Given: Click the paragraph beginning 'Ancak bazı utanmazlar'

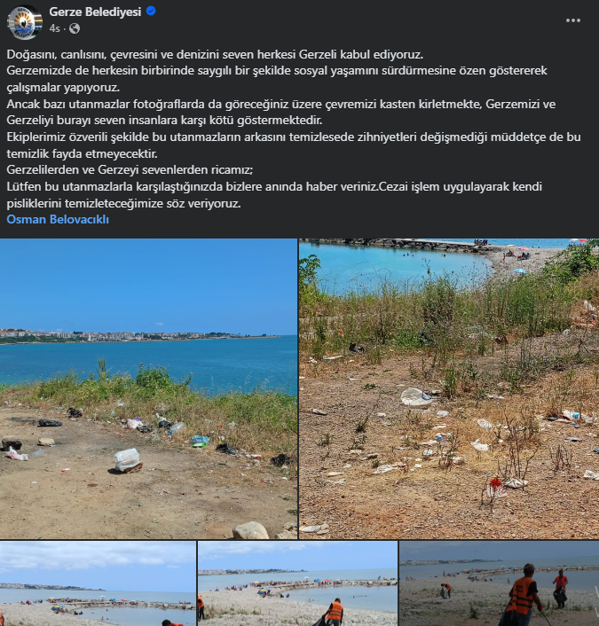Looking at the screenshot, I should pos(281,113).
